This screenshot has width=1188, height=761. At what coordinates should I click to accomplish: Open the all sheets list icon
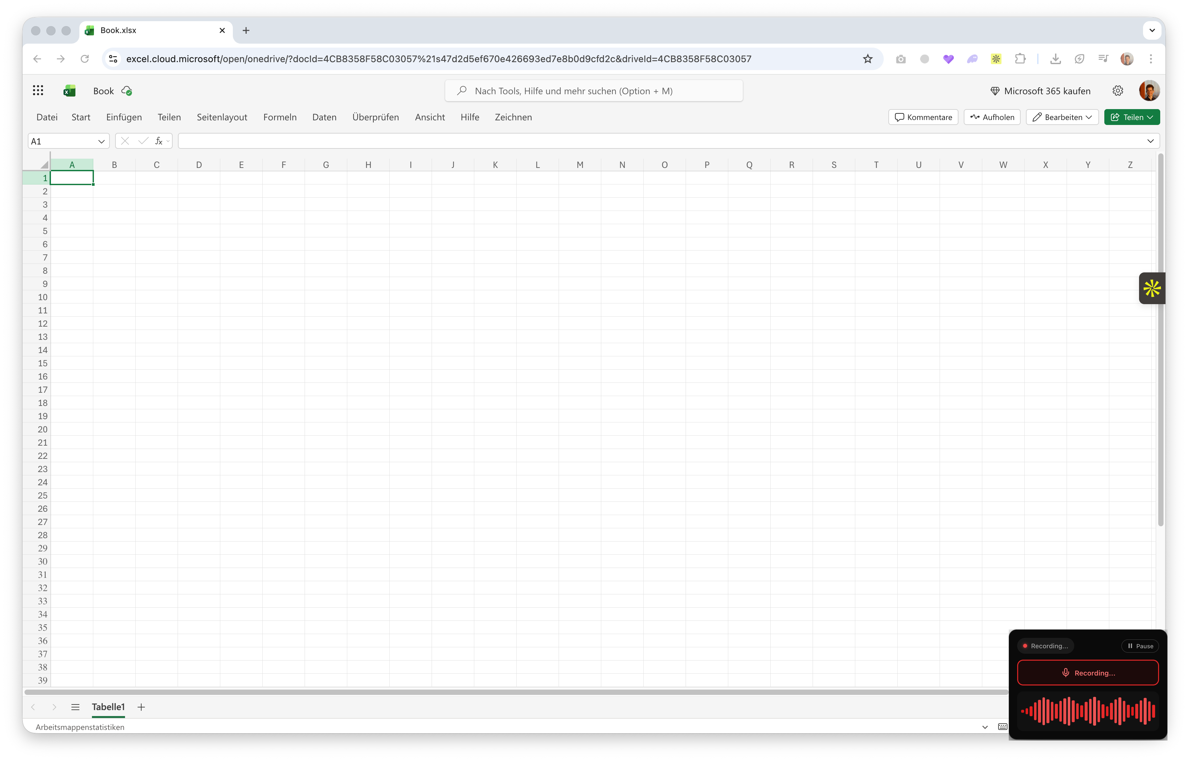75,707
